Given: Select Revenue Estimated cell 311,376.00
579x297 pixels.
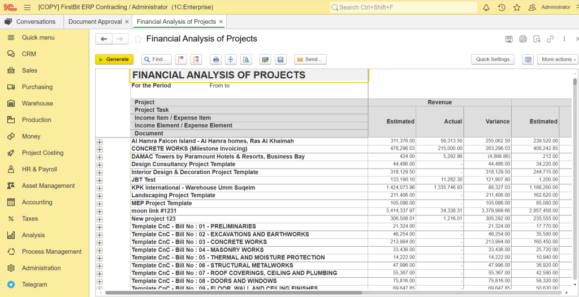Looking at the screenshot, I should click(x=392, y=141).
